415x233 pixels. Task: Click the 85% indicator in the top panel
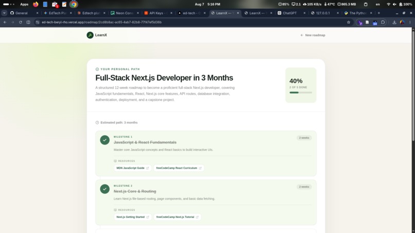284,4
